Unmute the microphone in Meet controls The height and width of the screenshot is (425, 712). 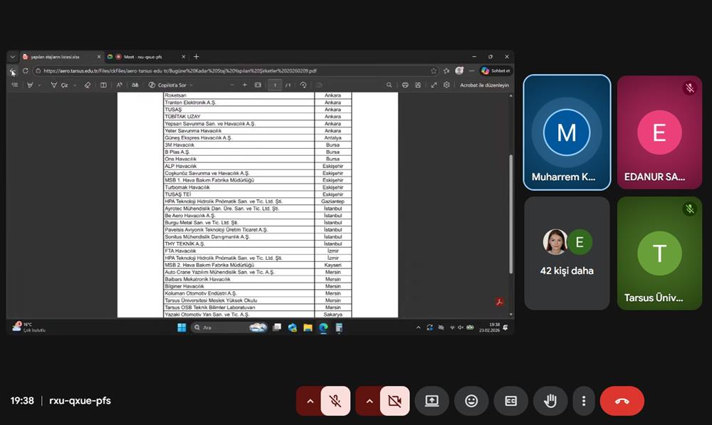335,401
